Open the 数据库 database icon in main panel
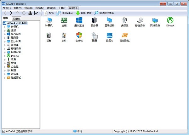Image resolution: width=189 pixels, height=135 pixels. pos(110,36)
